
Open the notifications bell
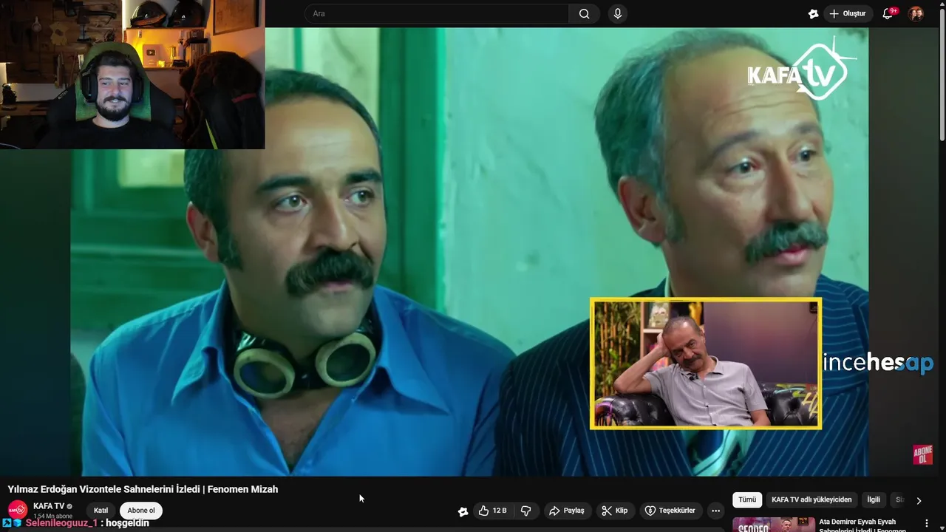click(x=888, y=13)
